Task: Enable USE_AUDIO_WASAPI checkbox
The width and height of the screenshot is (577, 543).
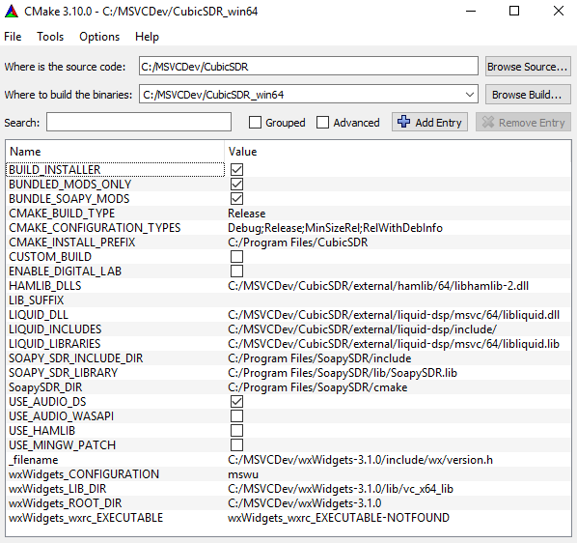Action: pyautogui.click(x=236, y=415)
